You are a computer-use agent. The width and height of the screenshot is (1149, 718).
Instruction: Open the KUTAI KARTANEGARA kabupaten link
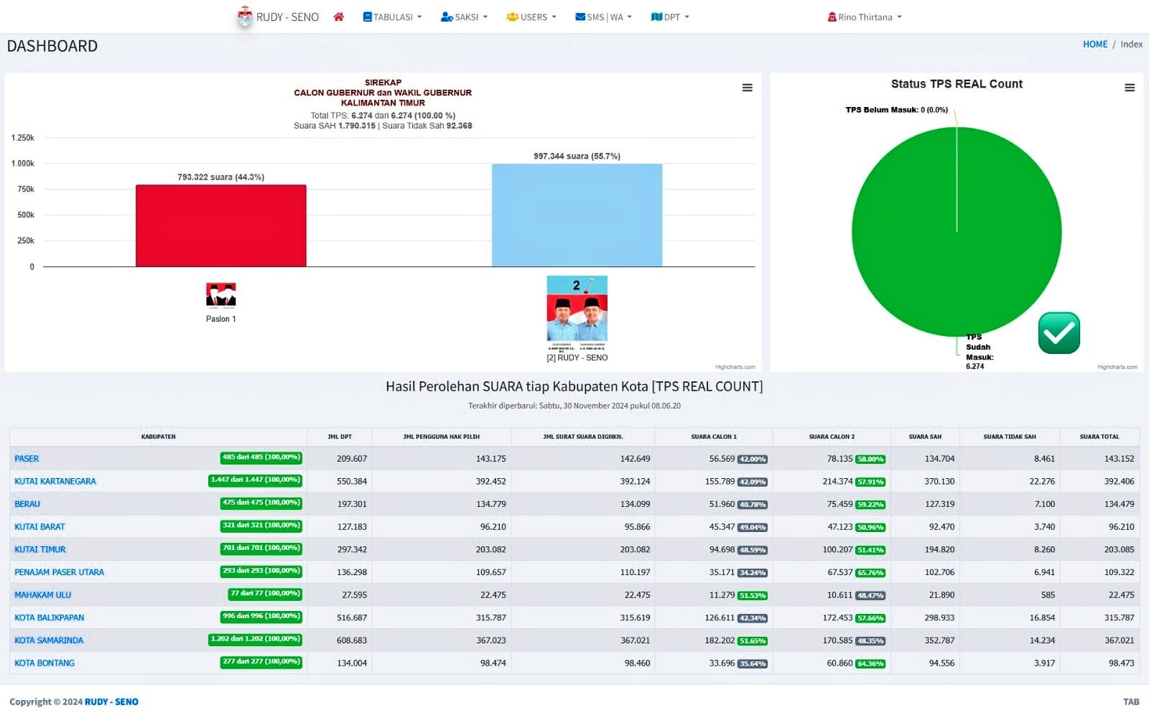click(x=55, y=481)
